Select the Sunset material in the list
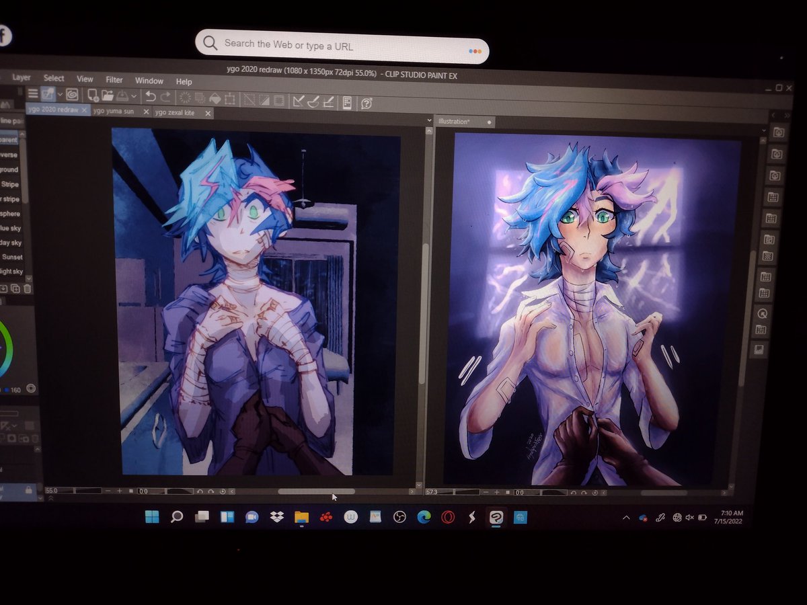The width and height of the screenshot is (807, 605). click(11, 257)
